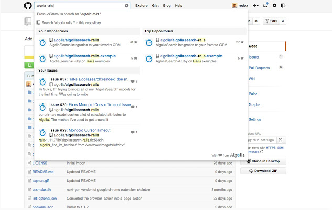
Task: Copy clone URL with clipboard icon
Action: coord(281,140)
